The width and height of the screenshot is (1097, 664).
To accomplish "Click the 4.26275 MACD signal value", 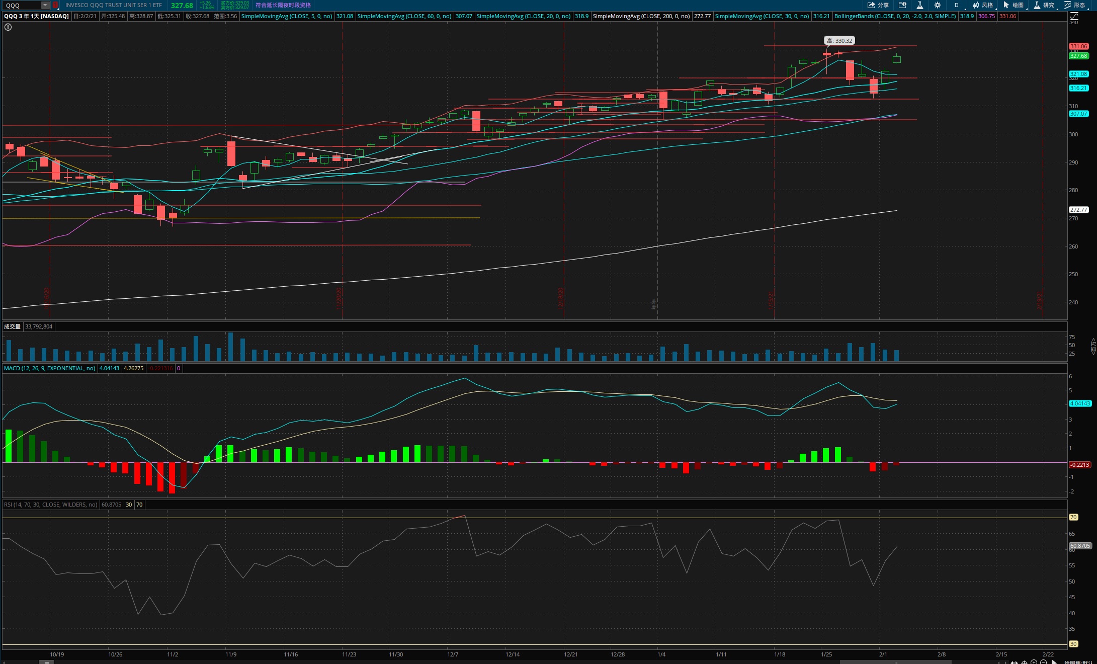I will [x=133, y=368].
